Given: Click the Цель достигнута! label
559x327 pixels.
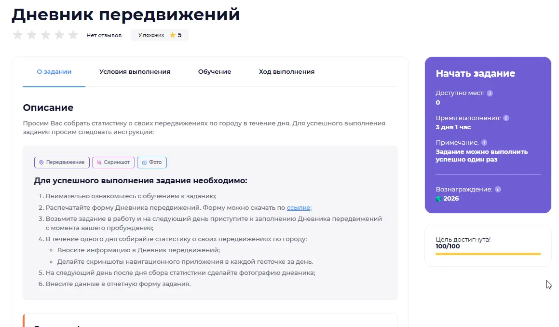Looking at the screenshot, I should click(463, 240).
